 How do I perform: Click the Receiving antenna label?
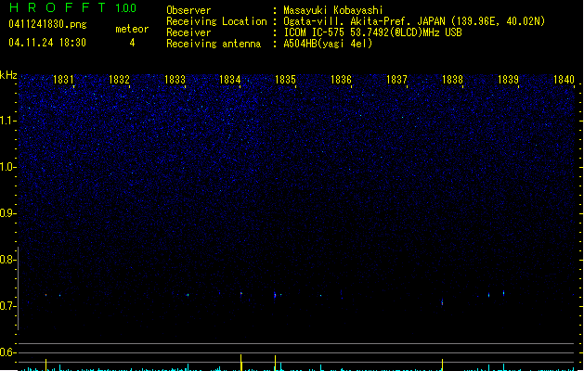click(214, 44)
